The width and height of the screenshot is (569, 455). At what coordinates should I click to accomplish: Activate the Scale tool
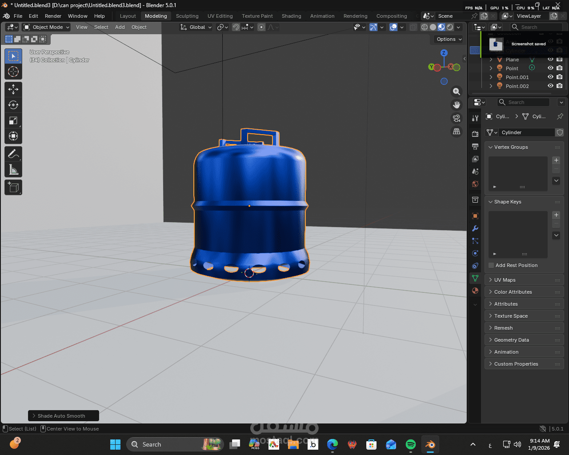pos(13,120)
